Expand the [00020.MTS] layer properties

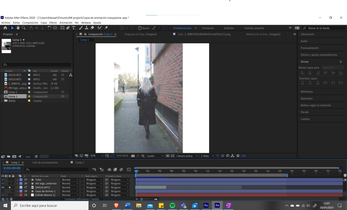click(17, 187)
